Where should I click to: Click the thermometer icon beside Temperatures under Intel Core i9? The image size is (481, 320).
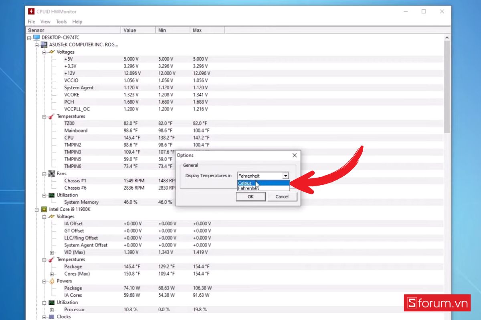(x=51, y=260)
